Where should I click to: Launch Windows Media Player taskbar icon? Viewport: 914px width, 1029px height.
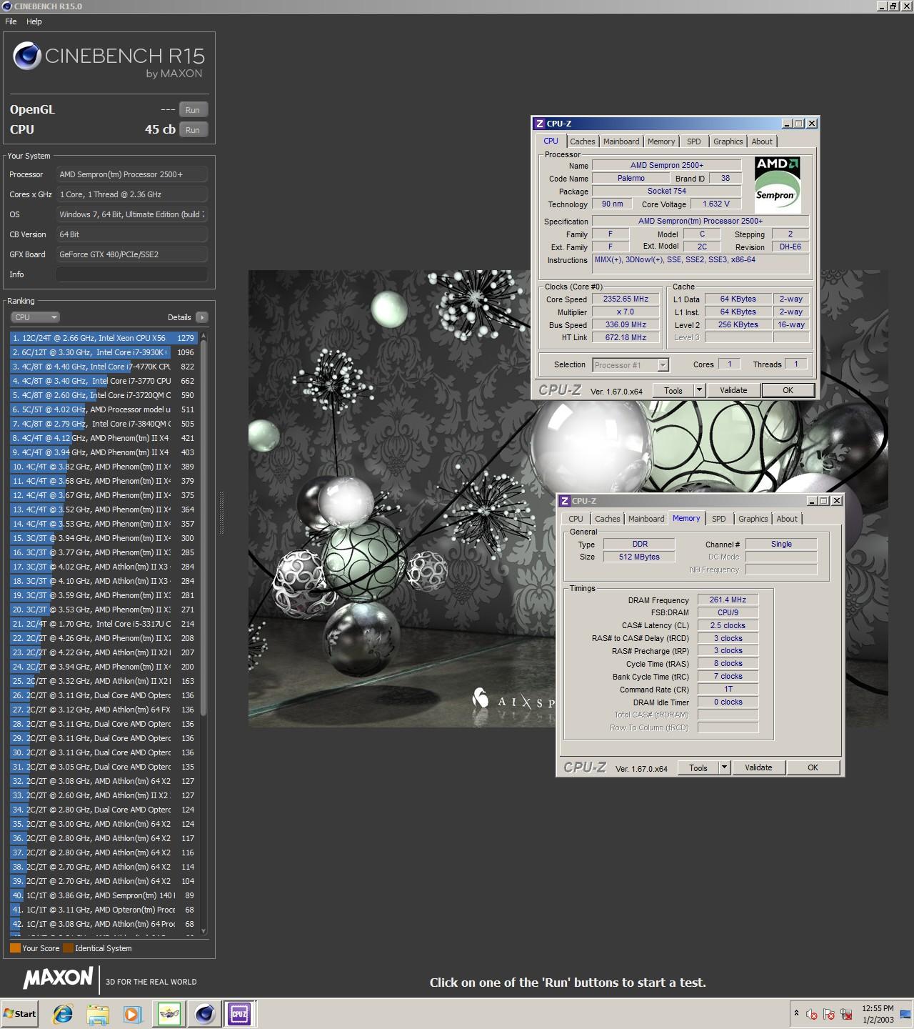(x=132, y=1013)
